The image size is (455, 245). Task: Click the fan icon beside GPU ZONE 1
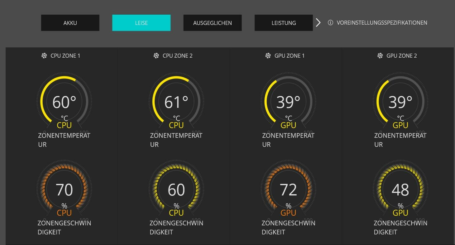coord(268,56)
